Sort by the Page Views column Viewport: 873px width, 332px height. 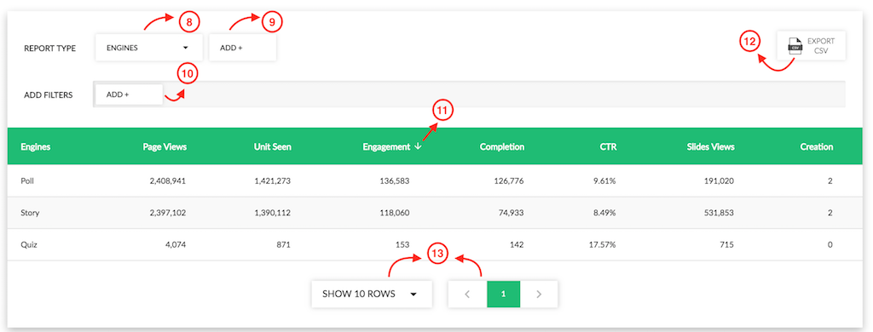pyautogui.click(x=165, y=146)
